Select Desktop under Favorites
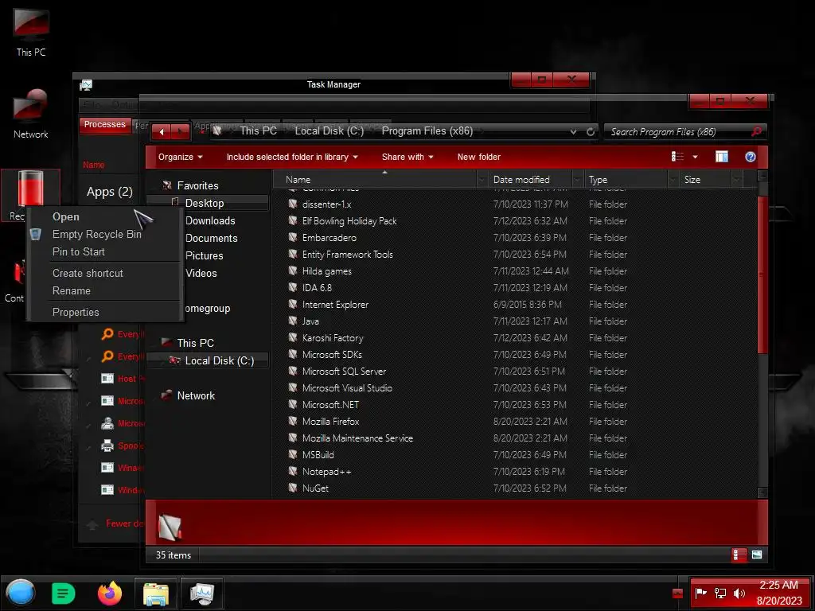 pyautogui.click(x=205, y=203)
